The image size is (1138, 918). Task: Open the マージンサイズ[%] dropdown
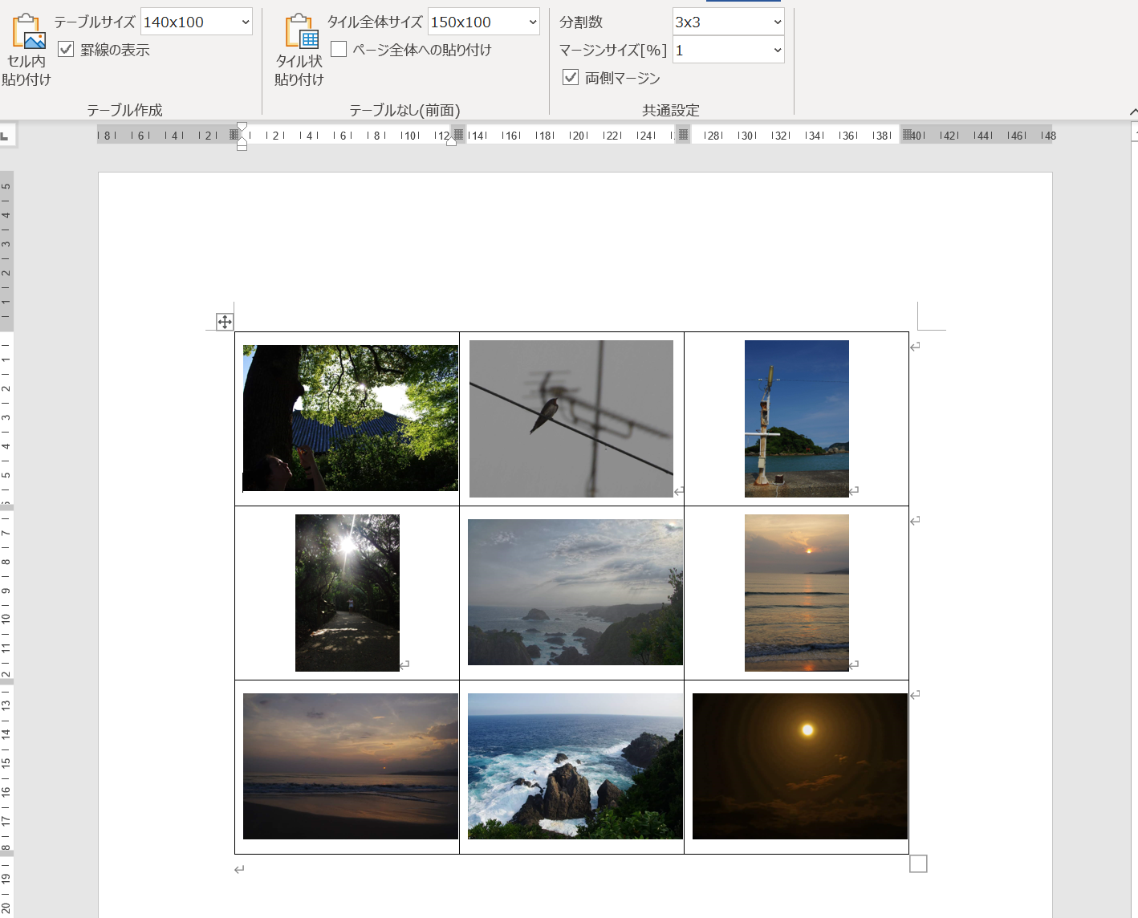click(x=777, y=50)
